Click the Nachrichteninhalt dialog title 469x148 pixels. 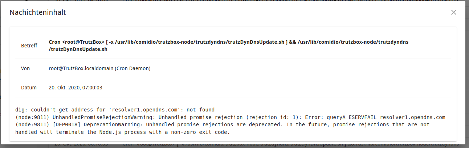pyautogui.click(x=37, y=12)
